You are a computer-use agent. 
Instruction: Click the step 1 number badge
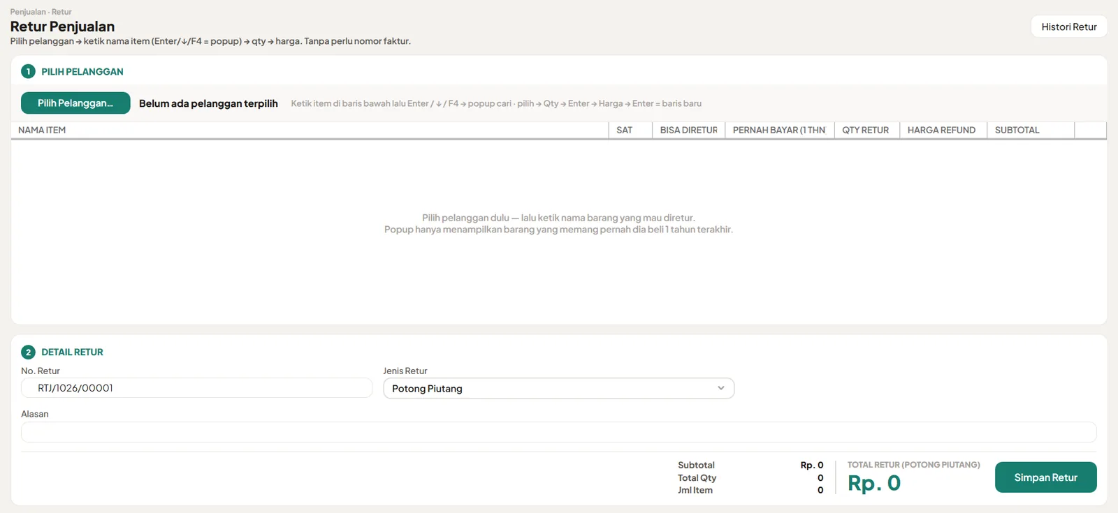(28, 71)
